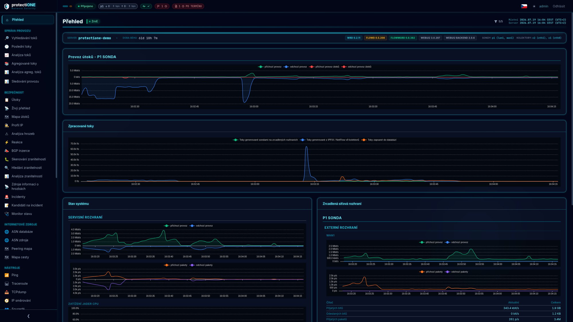Navigate to Peering mapa
This screenshot has height=322, width=573.
pos(28,249)
